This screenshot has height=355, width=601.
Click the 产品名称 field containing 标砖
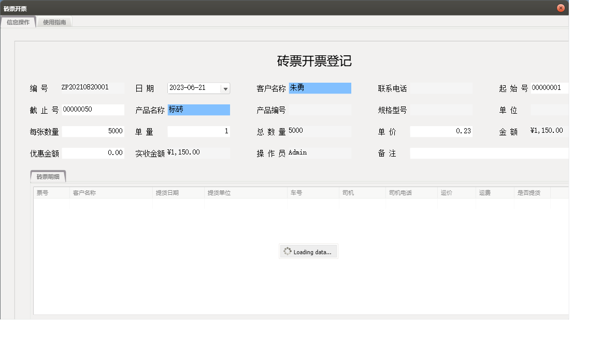198,110
